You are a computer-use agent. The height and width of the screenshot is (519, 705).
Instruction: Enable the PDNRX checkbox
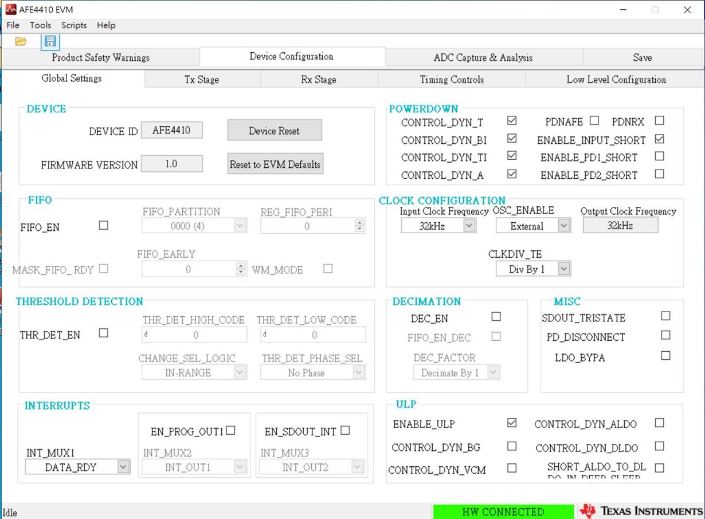tap(660, 120)
